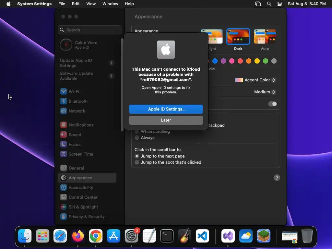Open the Medium size dropdown
The width and height of the screenshot is (332, 249).
coord(265,92)
